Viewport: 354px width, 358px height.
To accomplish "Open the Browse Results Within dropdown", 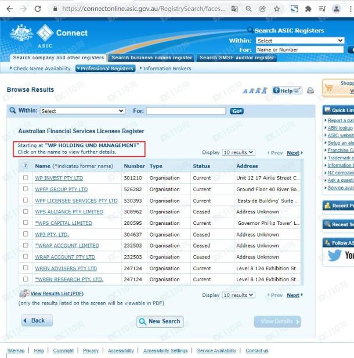I will pos(82,111).
